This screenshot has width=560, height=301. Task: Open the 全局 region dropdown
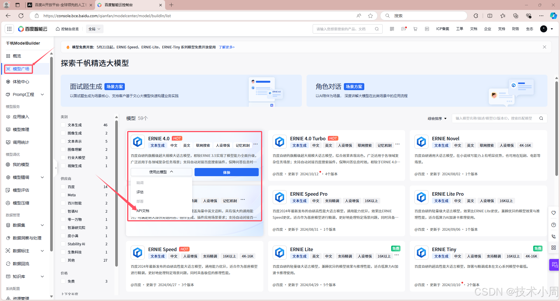point(94,29)
